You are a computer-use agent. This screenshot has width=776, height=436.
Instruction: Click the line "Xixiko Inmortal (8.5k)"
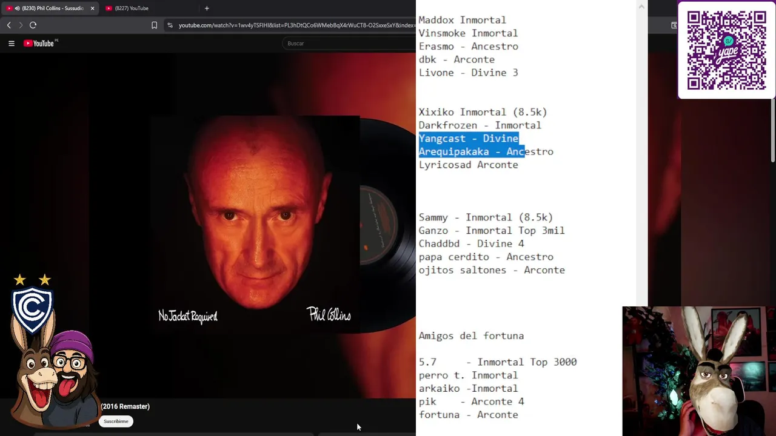(x=483, y=112)
